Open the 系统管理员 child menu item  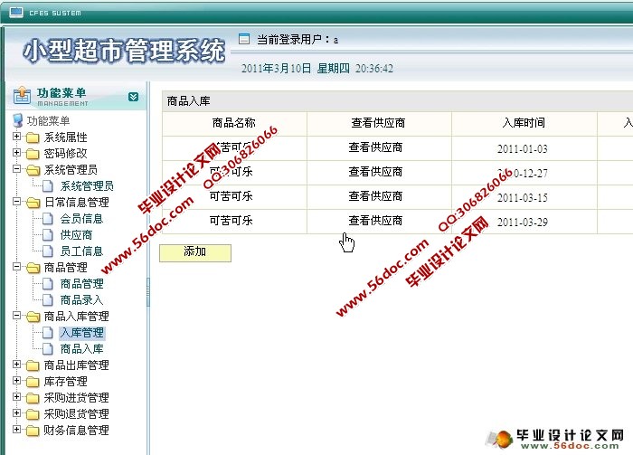coord(87,186)
